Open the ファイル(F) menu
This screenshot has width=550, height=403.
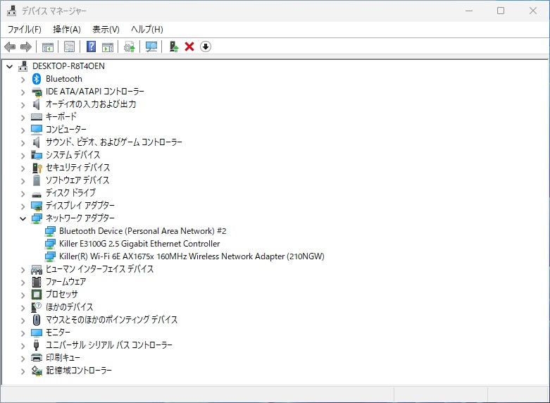[24, 29]
